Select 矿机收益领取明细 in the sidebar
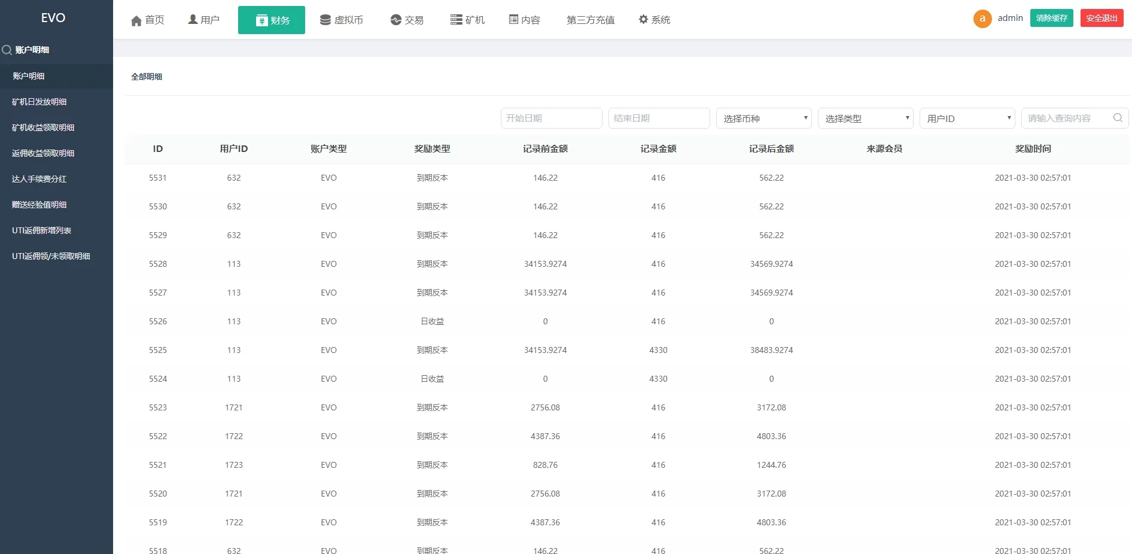The width and height of the screenshot is (1132, 554). click(x=43, y=127)
